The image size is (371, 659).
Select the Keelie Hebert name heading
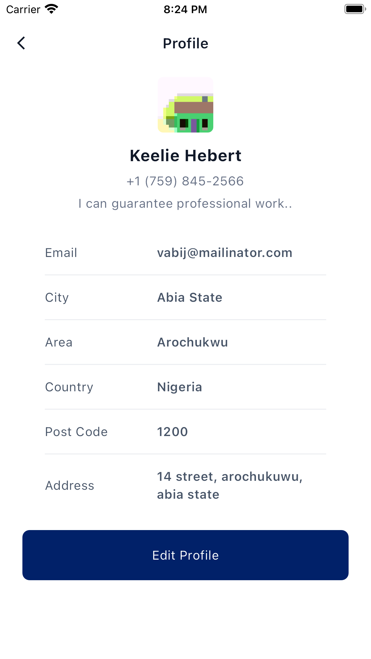pos(185,155)
